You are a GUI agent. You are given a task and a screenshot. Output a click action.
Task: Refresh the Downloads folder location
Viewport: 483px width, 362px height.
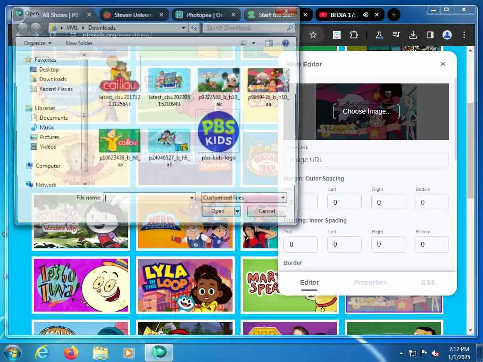coord(193,28)
